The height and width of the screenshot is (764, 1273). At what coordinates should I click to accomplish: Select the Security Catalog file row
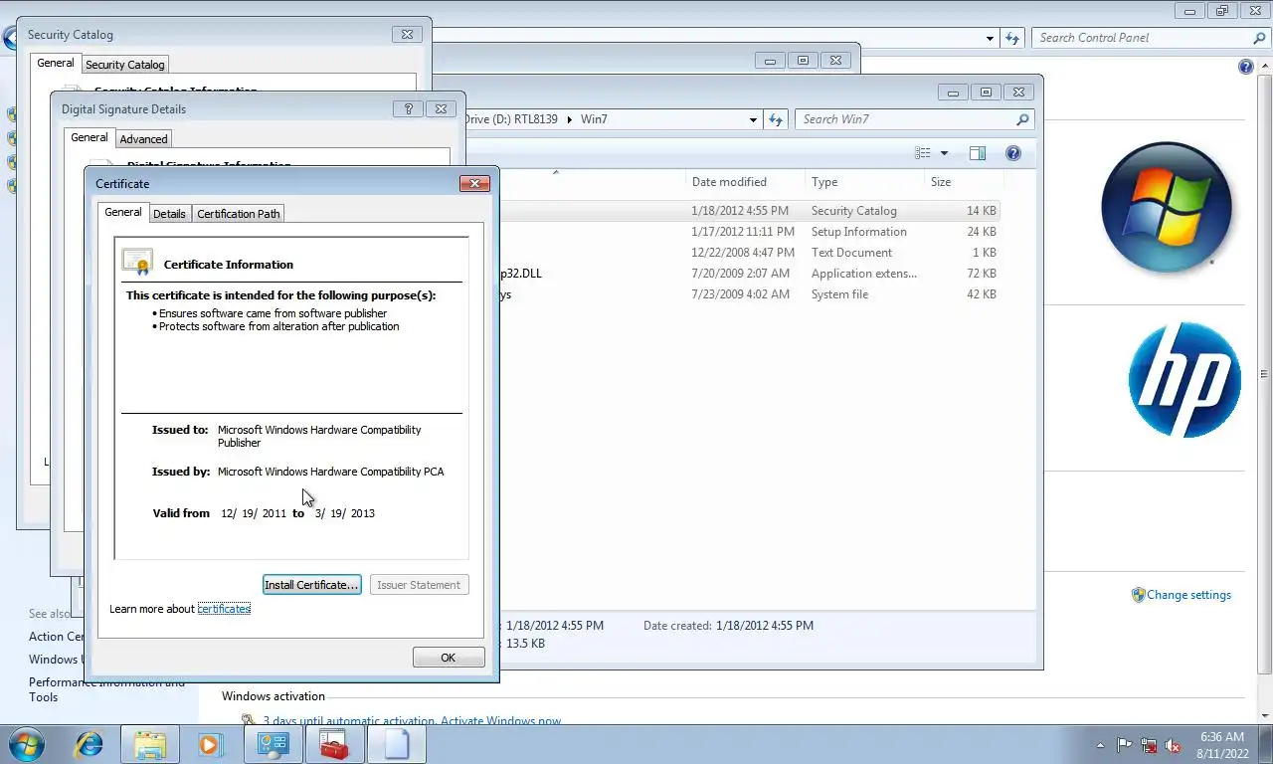[x=748, y=211]
